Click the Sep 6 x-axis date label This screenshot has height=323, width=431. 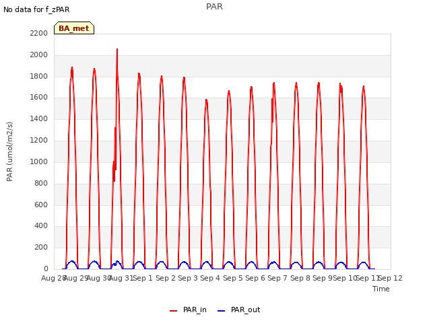[255, 278]
